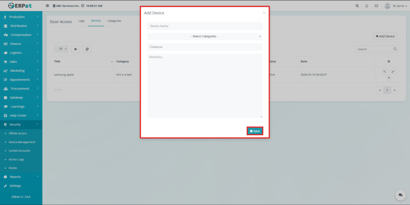
Task: Expand the Finance menu
Action: point(21,44)
